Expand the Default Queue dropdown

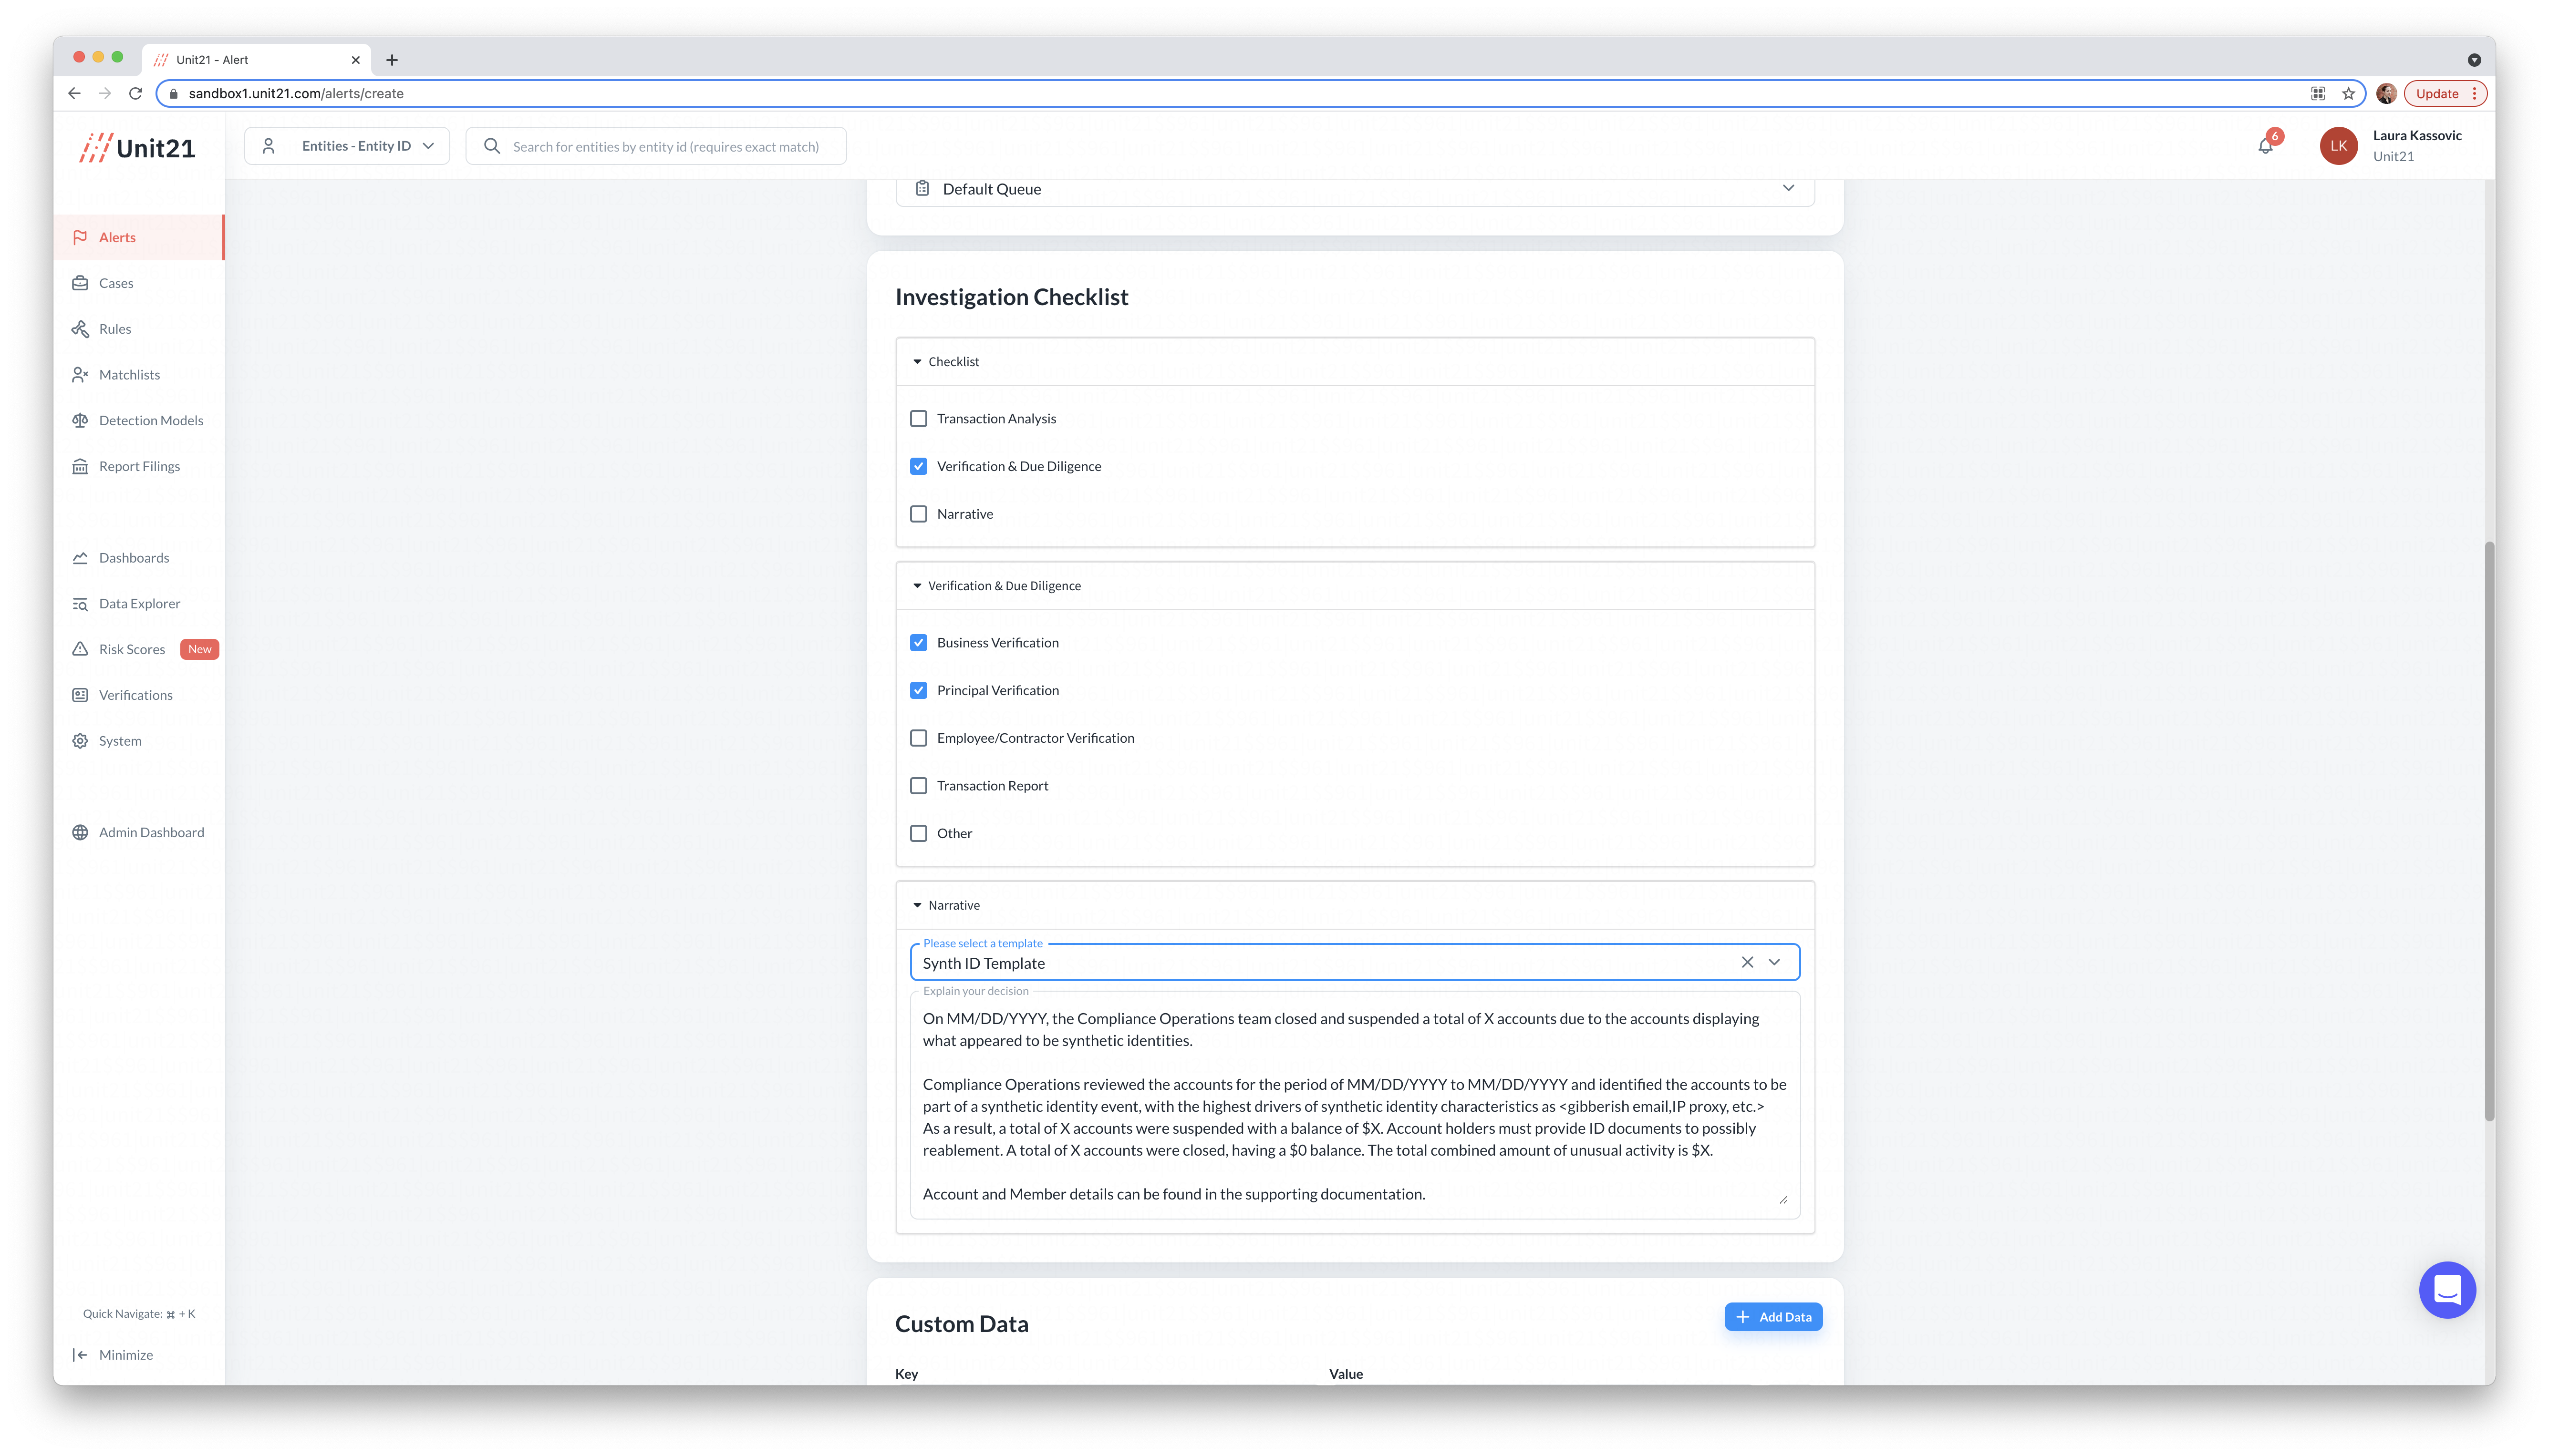(1788, 188)
